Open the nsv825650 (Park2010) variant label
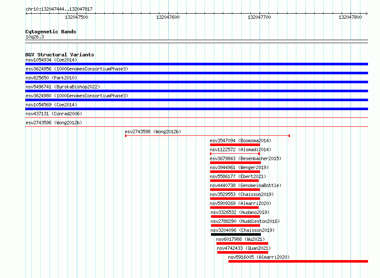This screenshot has height=278, width=380. (x=51, y=78)
